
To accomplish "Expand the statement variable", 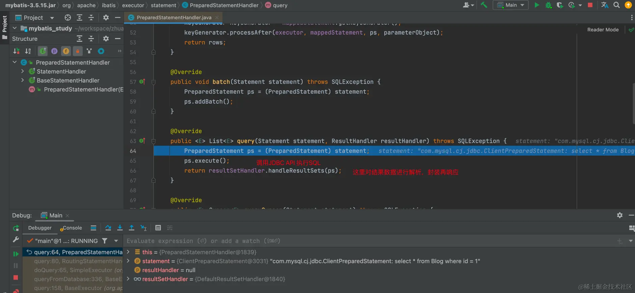I will coord(128,261).
